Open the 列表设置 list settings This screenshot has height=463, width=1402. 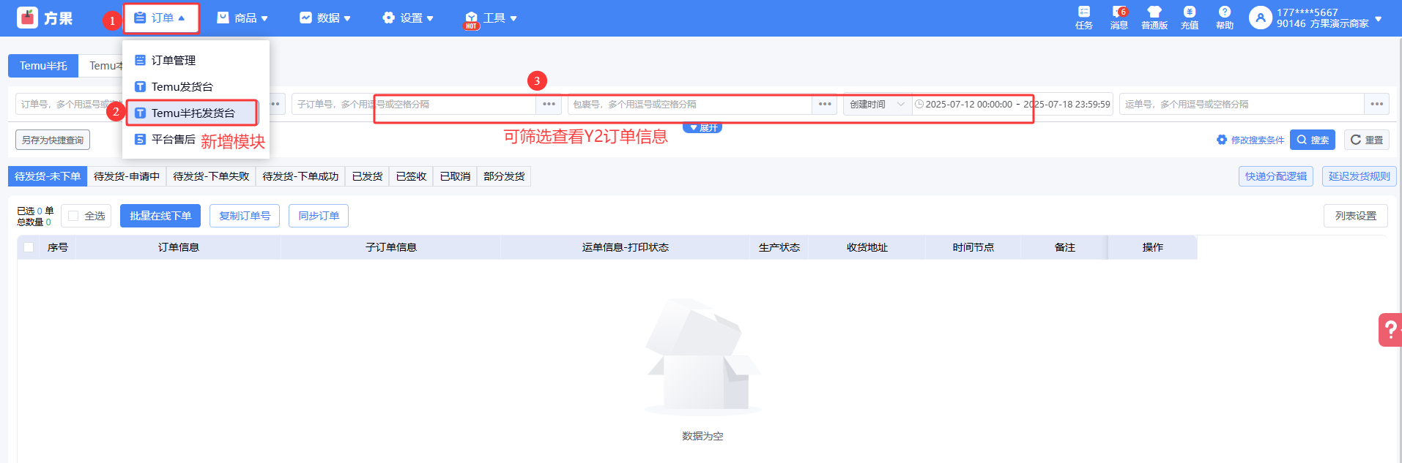(x=1355, y=216)
